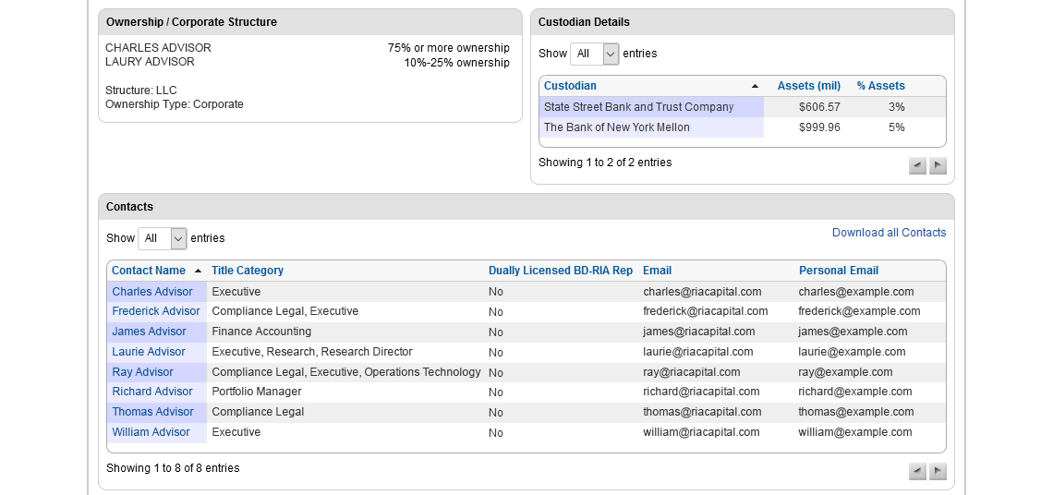
Task: Open Frederick Advisor contact link
Action: coord(156,311)
